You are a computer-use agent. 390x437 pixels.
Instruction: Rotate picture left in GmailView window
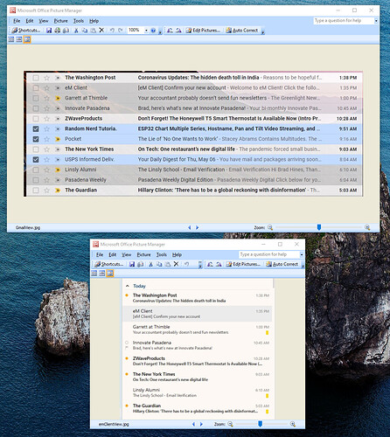pyautogui.click(x=171, y=31)
